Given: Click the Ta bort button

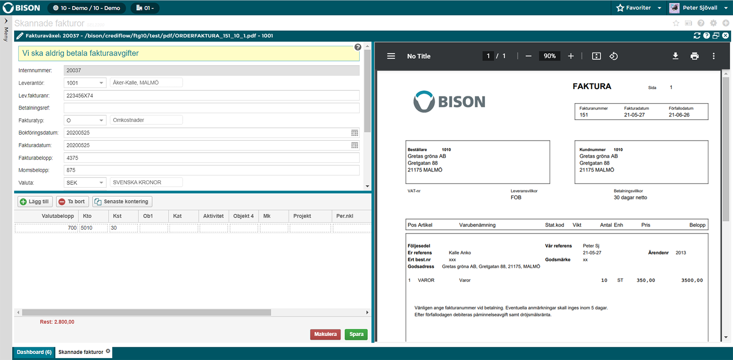Looking at the screenshot, I should 72,201.
